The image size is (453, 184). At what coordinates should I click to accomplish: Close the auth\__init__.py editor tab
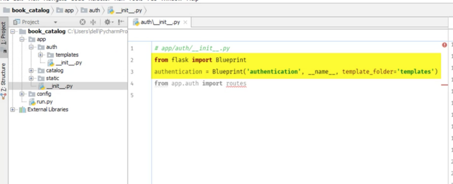tap(185, 22)
